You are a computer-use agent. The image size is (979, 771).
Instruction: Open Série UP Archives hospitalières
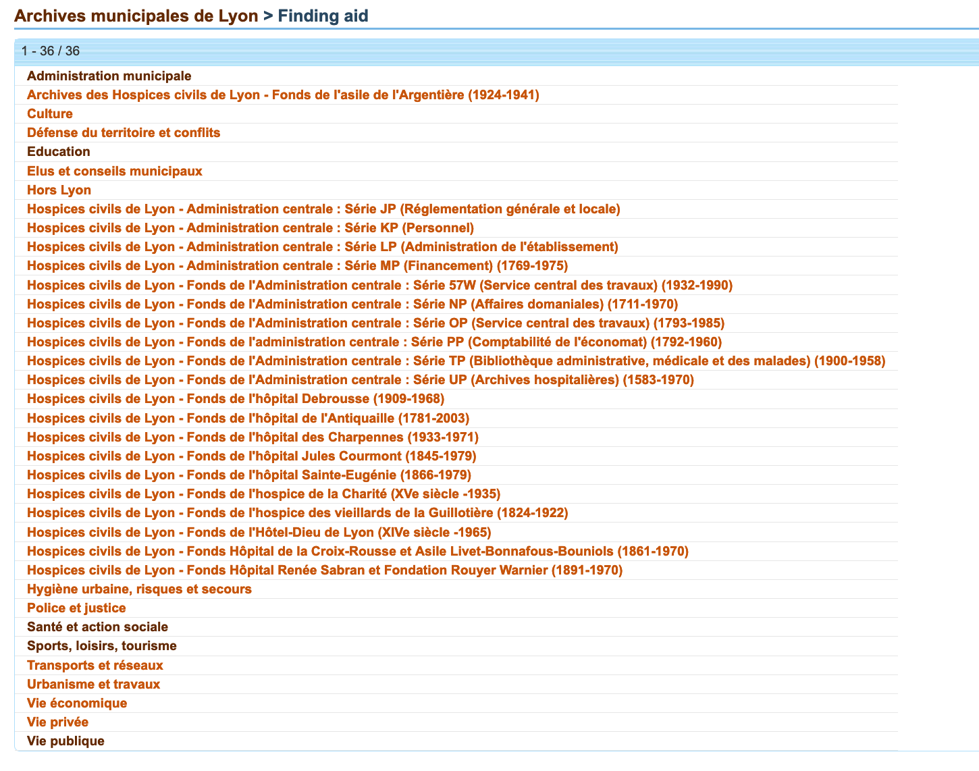361,380
